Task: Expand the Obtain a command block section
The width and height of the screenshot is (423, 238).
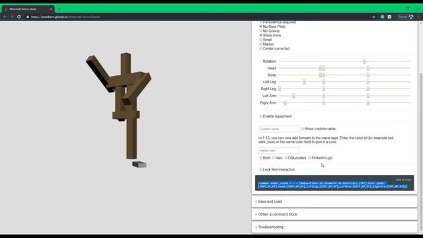Action: [334, 214]
